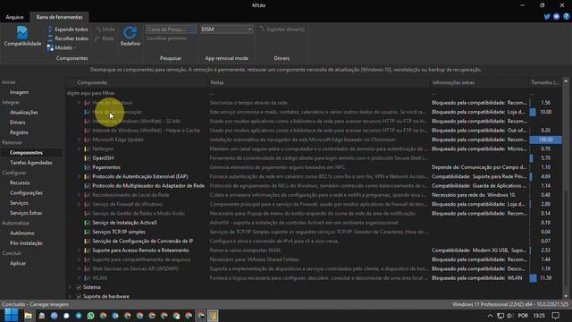Uncheck the Pagamentos component
Viewport: 572px width, 322px height.
(x=88, y=167)
